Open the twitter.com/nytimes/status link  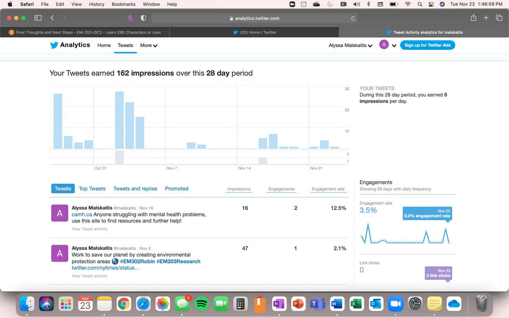[x=106, y=268]
